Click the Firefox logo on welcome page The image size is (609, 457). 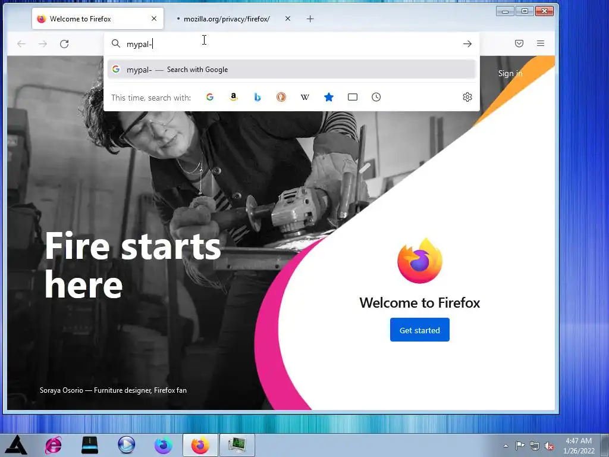coord(419,261)
